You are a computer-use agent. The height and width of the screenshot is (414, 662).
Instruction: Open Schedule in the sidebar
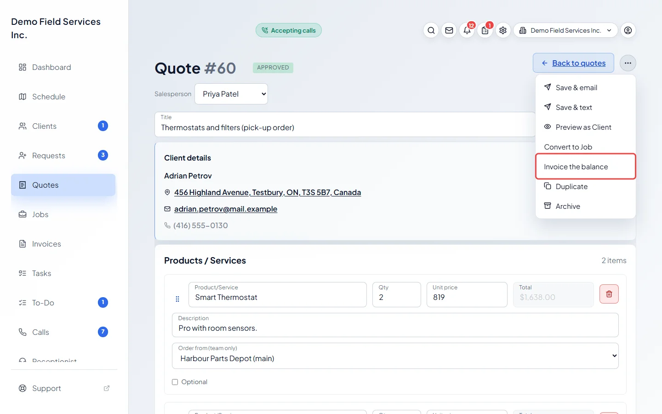pos(63,97)
